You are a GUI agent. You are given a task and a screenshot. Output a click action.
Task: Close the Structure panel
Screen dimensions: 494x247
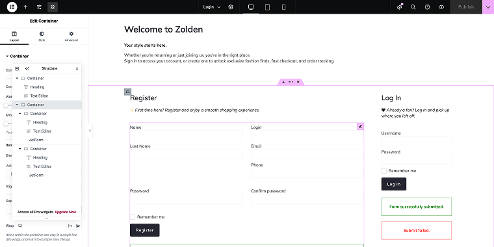coord(77,68)
